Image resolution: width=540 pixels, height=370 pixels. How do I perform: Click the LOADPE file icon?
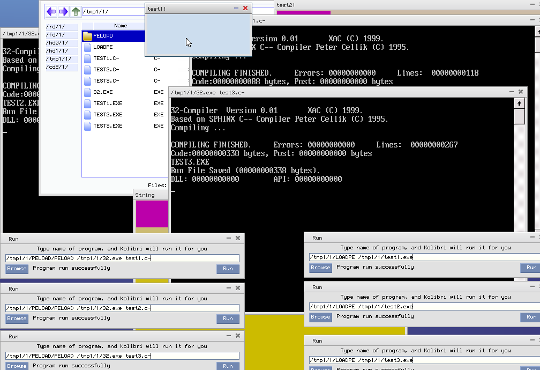point(87,47)
